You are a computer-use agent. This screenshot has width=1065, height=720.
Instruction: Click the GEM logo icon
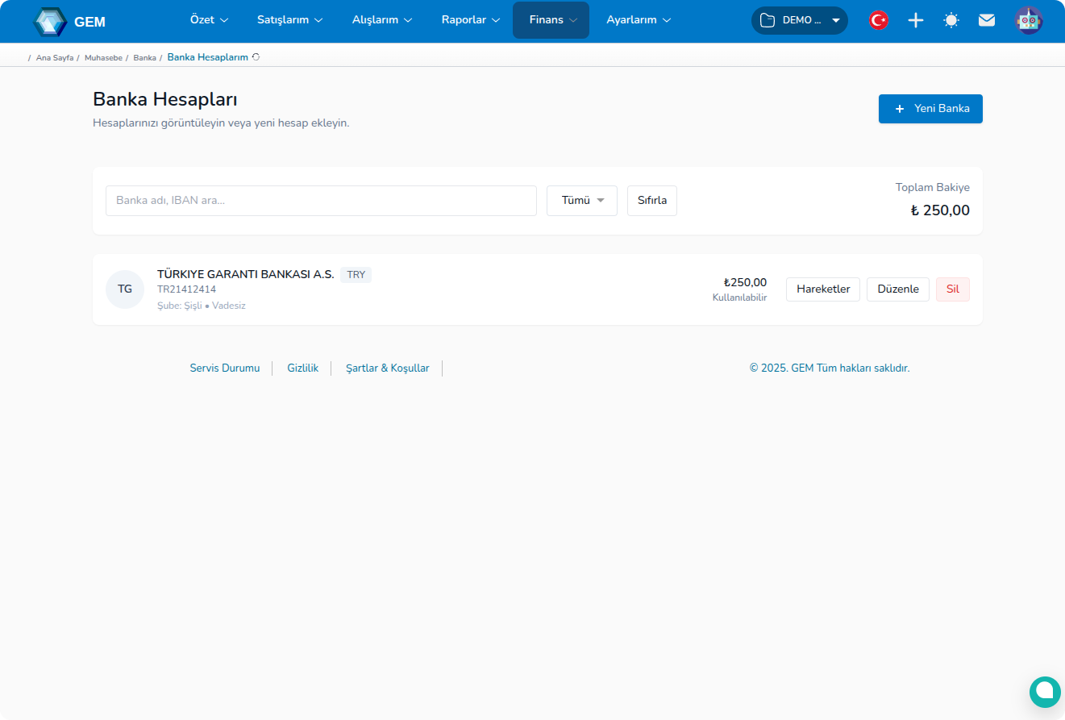coord(50,22)
